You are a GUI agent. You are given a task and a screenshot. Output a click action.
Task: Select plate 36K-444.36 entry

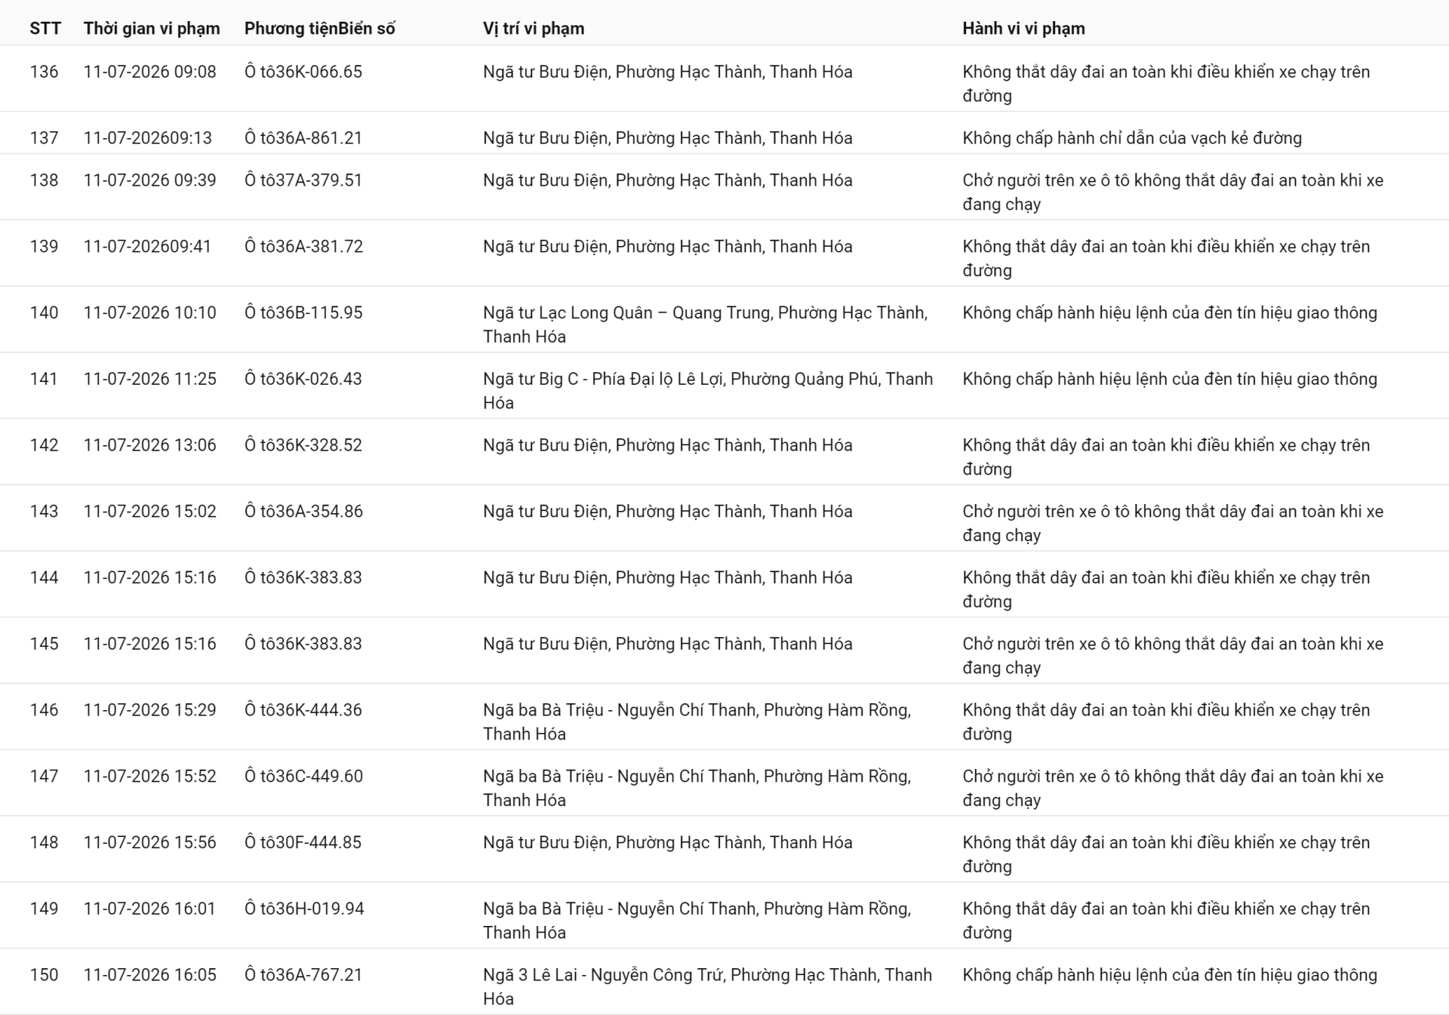tap(303, 710)
